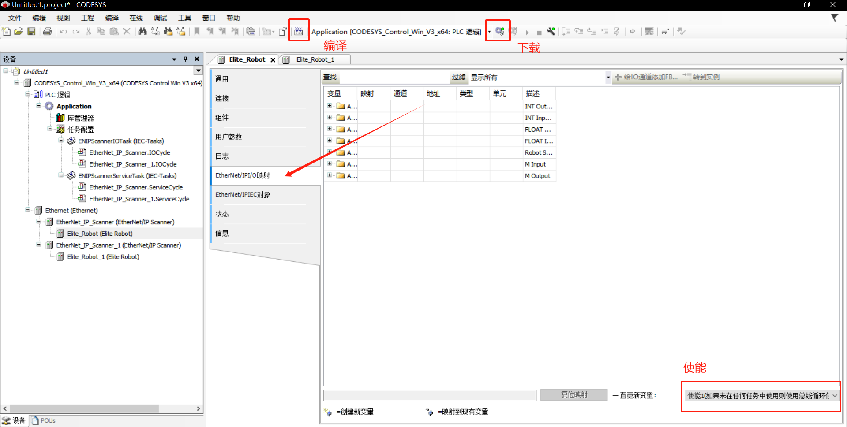Click the Print icon in toolbar
Viewport: 847px width, 427px height.
coord(48,31)
